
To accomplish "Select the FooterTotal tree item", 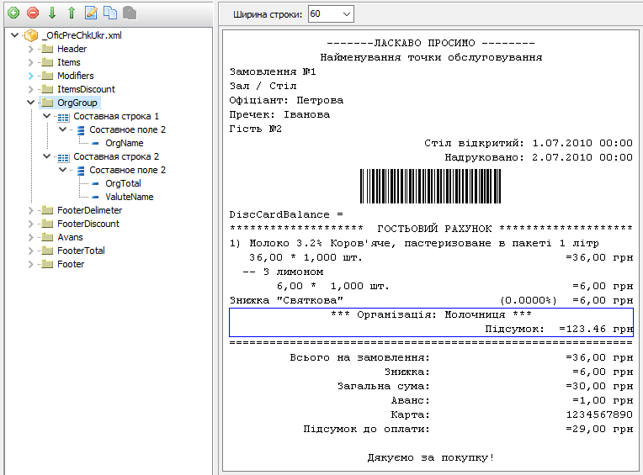I will 81,251.
